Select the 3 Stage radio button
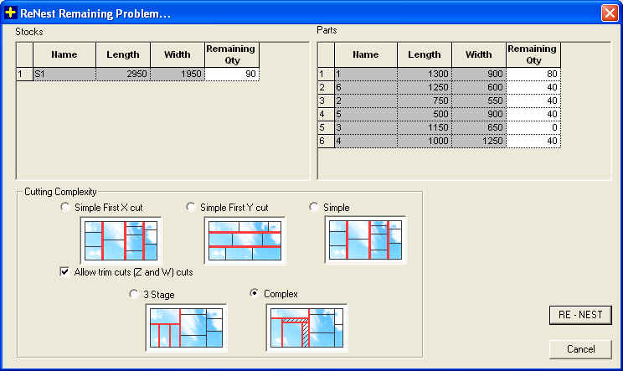This screenshot has height=371, width=623. [134, 294]
